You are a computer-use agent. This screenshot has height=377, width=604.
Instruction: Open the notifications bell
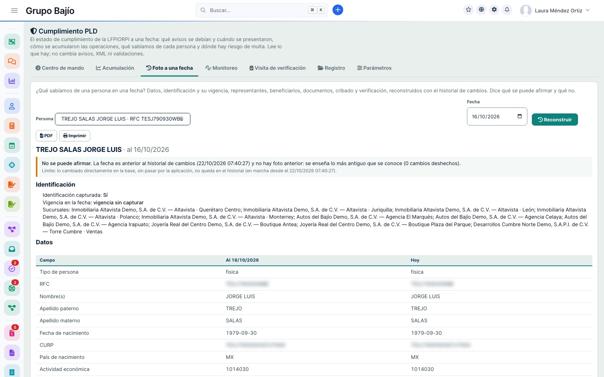pyautogui.click(x=507, y=10)
